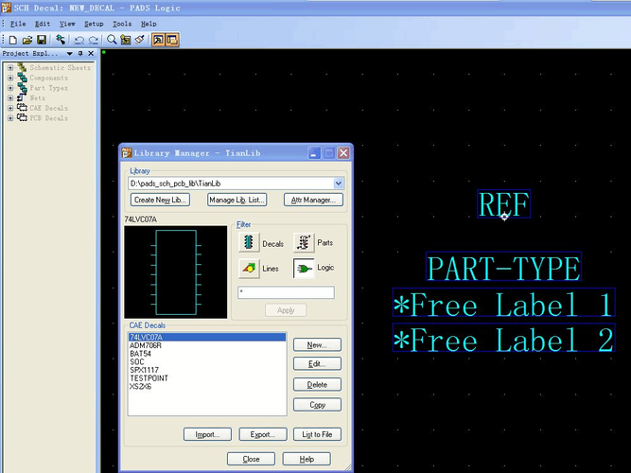Click the Close button in Library Manager
This screenshot has width=631, height=473.
[251, 459]
